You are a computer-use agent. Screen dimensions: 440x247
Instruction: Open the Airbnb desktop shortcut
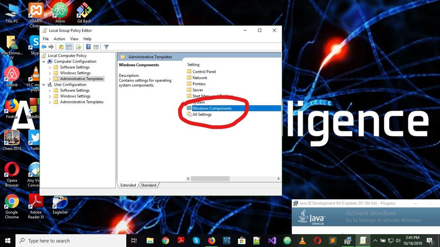12,77
